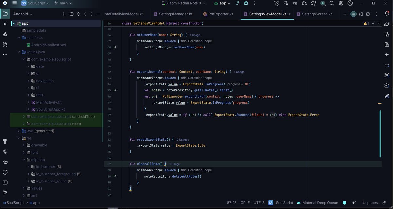Screen dimensions: 393x209
Task: Open the hamburger main menu
Action: click(14, 3)
